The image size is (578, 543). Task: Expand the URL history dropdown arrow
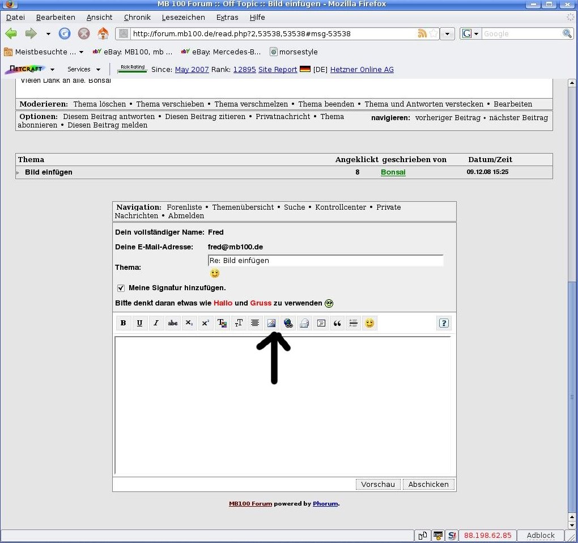pyautogui.click(x=448, y=34)
